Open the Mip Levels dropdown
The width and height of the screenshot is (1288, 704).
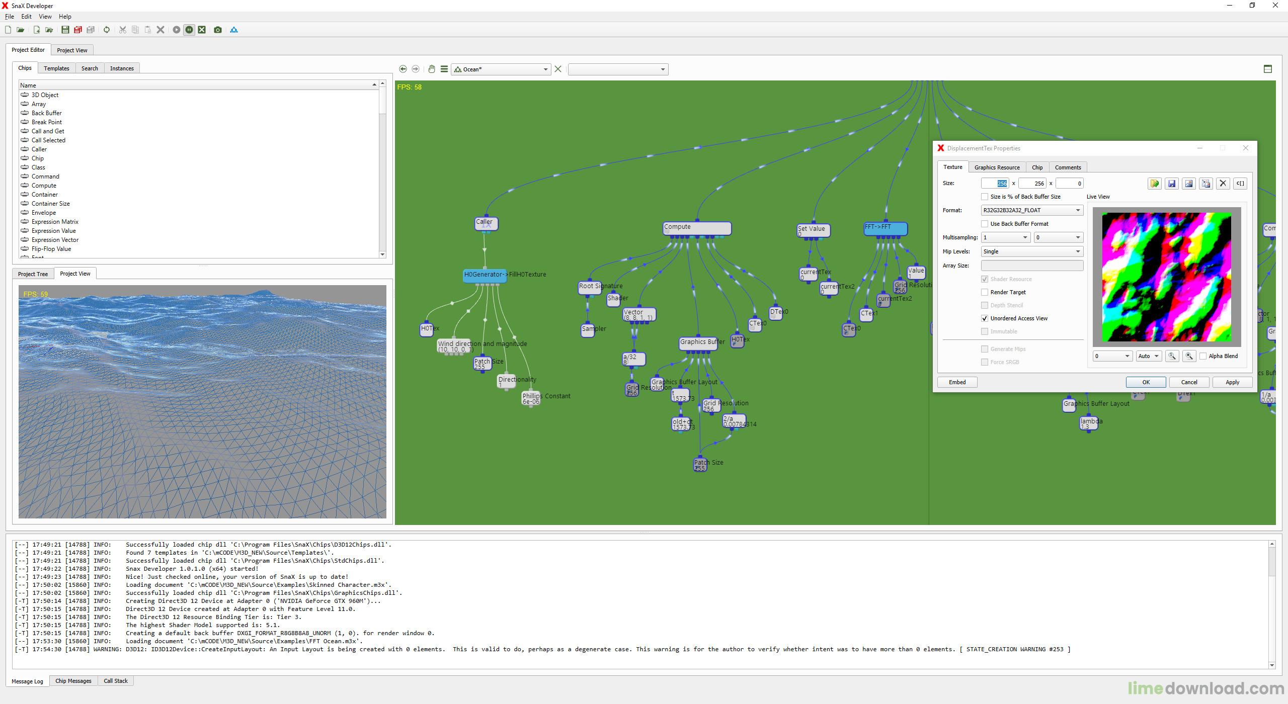(x=1032, y=251)
